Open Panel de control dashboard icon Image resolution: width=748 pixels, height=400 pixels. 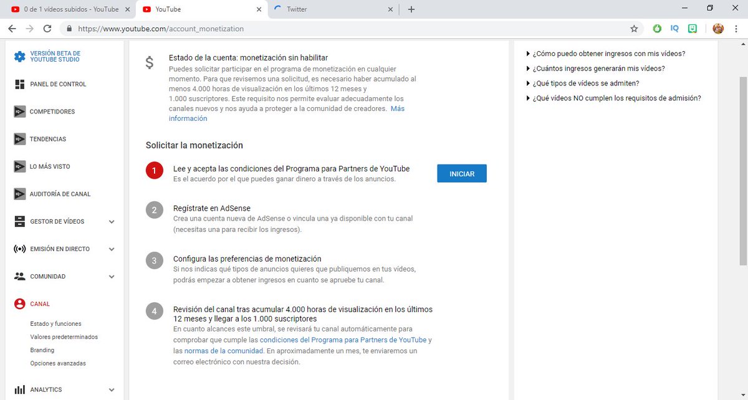(x=19, y=84)
